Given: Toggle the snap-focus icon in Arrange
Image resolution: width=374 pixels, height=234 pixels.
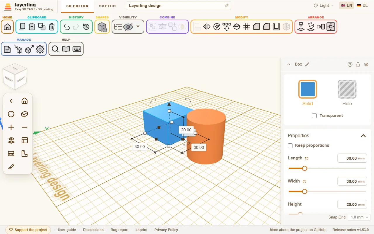Looking at the screenshot, I should pos(331,27).
